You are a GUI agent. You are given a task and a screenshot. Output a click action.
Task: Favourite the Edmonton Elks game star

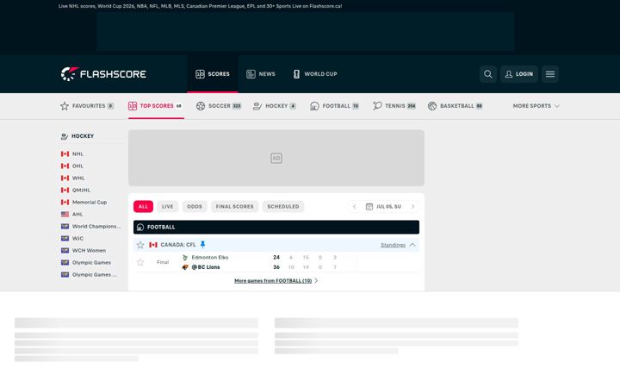tap(140, 262)
